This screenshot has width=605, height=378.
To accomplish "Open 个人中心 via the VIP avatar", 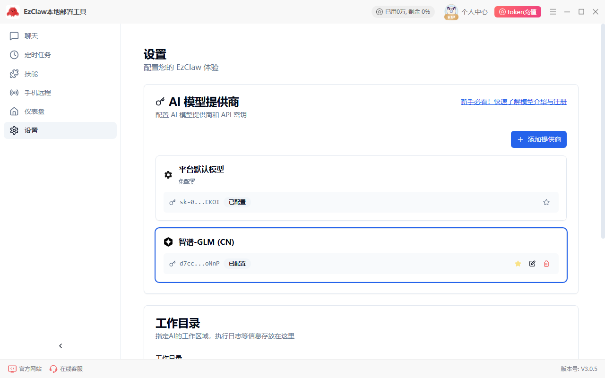I will (x=451, y=12).
